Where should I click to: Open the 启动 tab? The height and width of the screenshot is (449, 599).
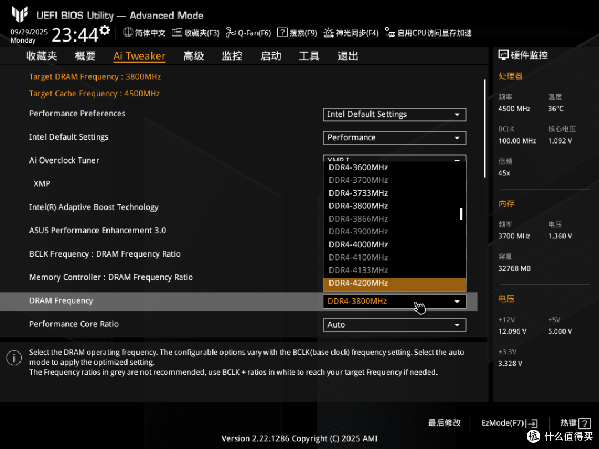tap(271, 56)
